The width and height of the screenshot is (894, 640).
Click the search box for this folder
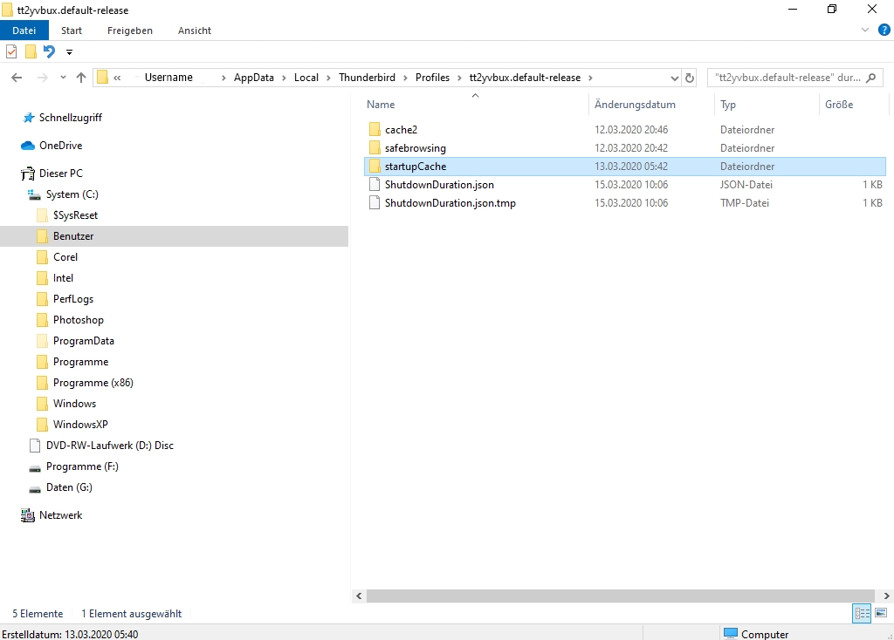pos(786,78)
